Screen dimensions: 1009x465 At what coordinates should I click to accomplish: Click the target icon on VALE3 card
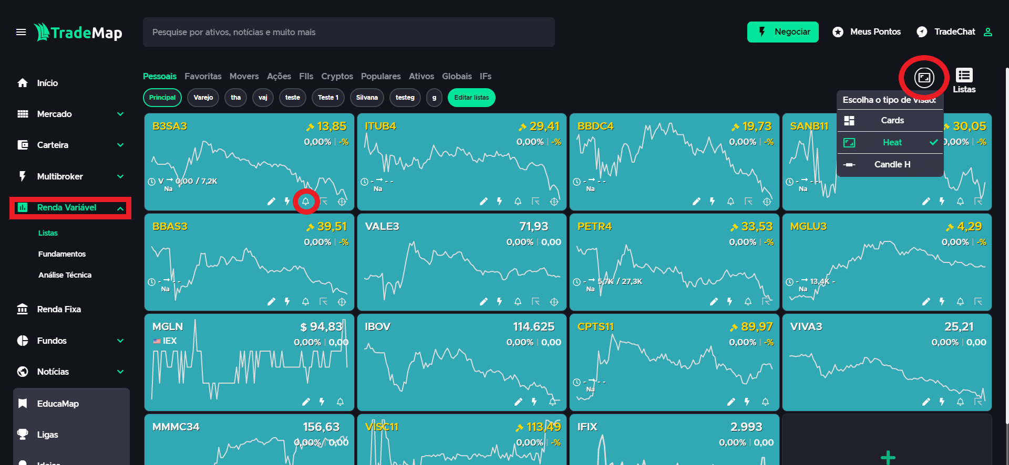click(x=554, y=302)
